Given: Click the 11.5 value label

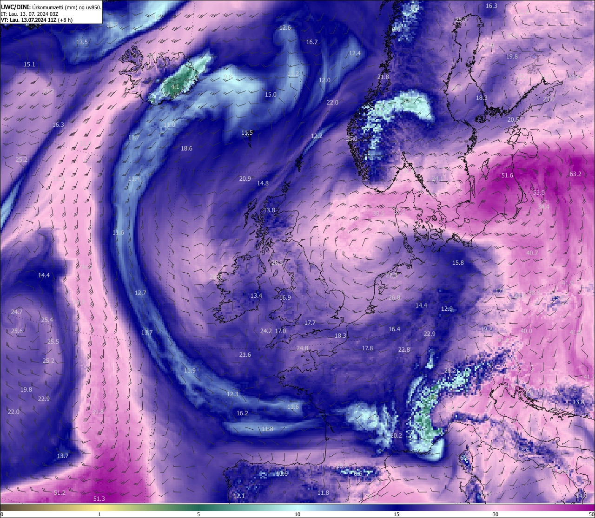Looking at the screenshot, I should 247,133.
